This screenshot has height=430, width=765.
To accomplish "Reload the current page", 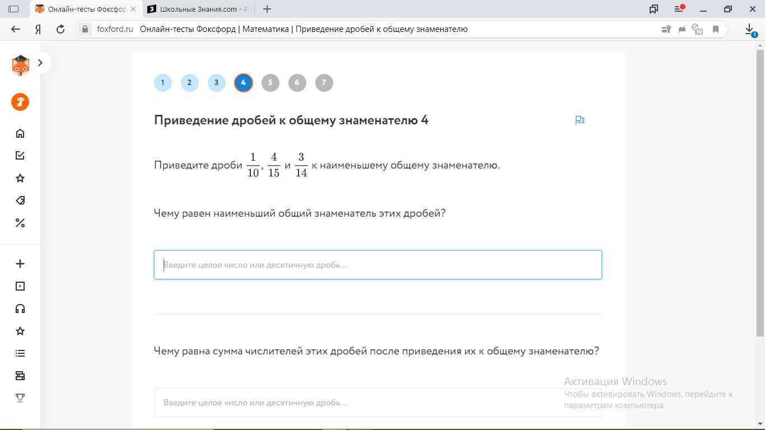I will [x=60, y=29].
